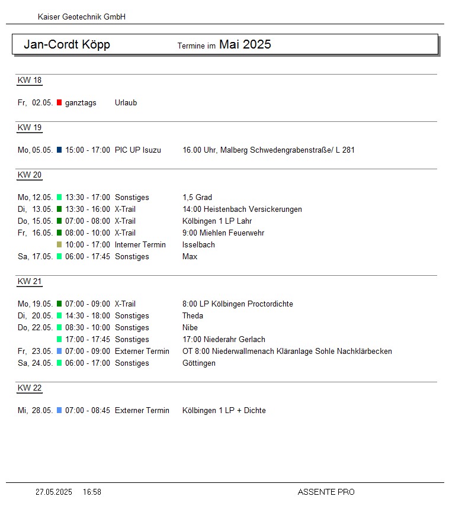Click the 14:00 Heistenbach Versickerungen entry

coord(242,210)
